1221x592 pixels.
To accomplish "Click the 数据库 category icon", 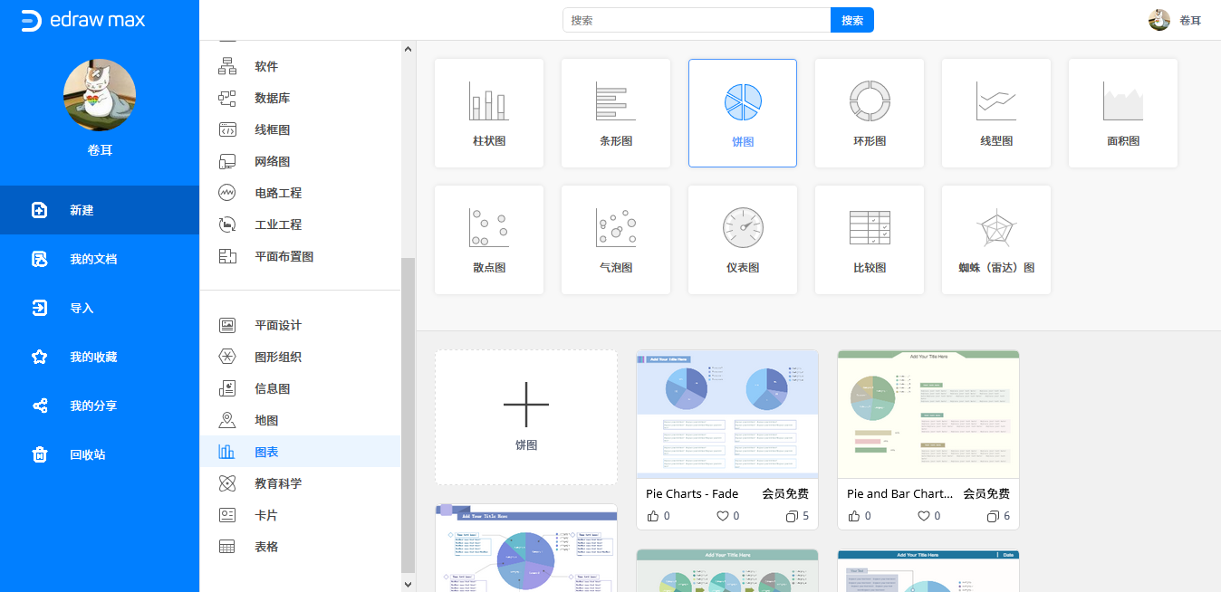I will pyautogui.click(x=227, y=98).
